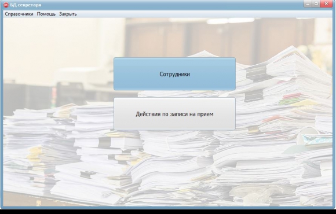Click the black strip beneath the window

tap(168, 212)
